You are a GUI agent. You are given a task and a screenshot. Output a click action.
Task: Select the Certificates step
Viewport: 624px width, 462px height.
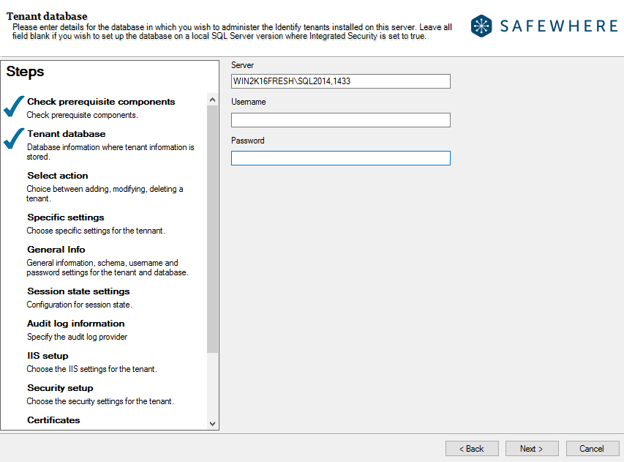pyautogui.click(x=53, y=420)
